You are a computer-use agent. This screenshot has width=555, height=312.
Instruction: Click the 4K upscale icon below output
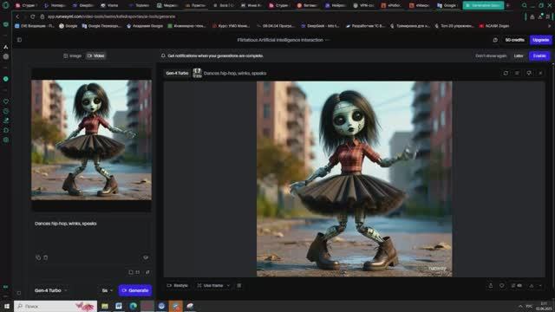[x=517, y=285]
